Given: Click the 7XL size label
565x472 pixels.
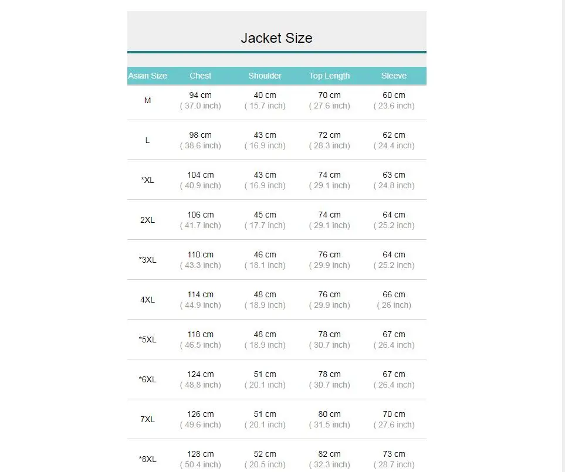Looking at the screenshot, I should pos(147,419).
